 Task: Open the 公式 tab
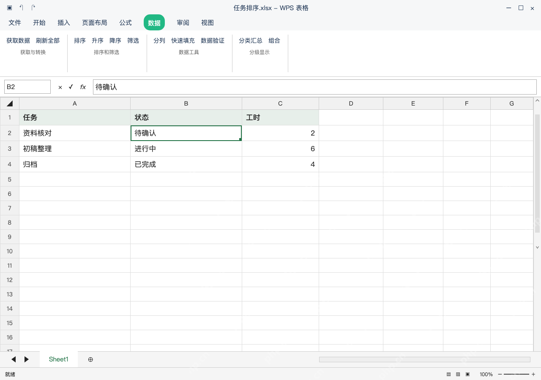126,23
